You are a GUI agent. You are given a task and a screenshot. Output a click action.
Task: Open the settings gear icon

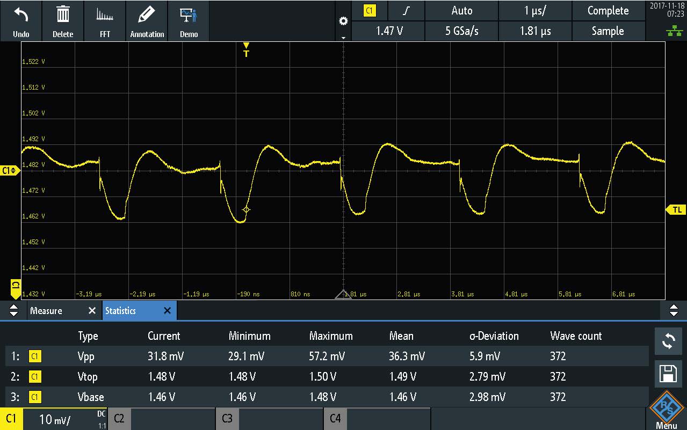344,21
